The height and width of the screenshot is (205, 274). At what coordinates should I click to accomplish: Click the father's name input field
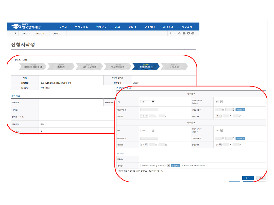pyautogui.click(x=149, y=110)
